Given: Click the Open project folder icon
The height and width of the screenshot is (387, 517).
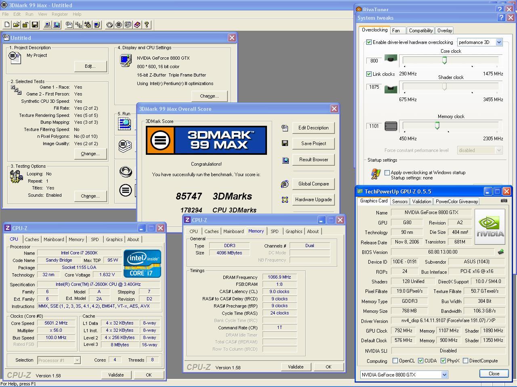Looking at the screenshot, I should [x=16, y=25].
